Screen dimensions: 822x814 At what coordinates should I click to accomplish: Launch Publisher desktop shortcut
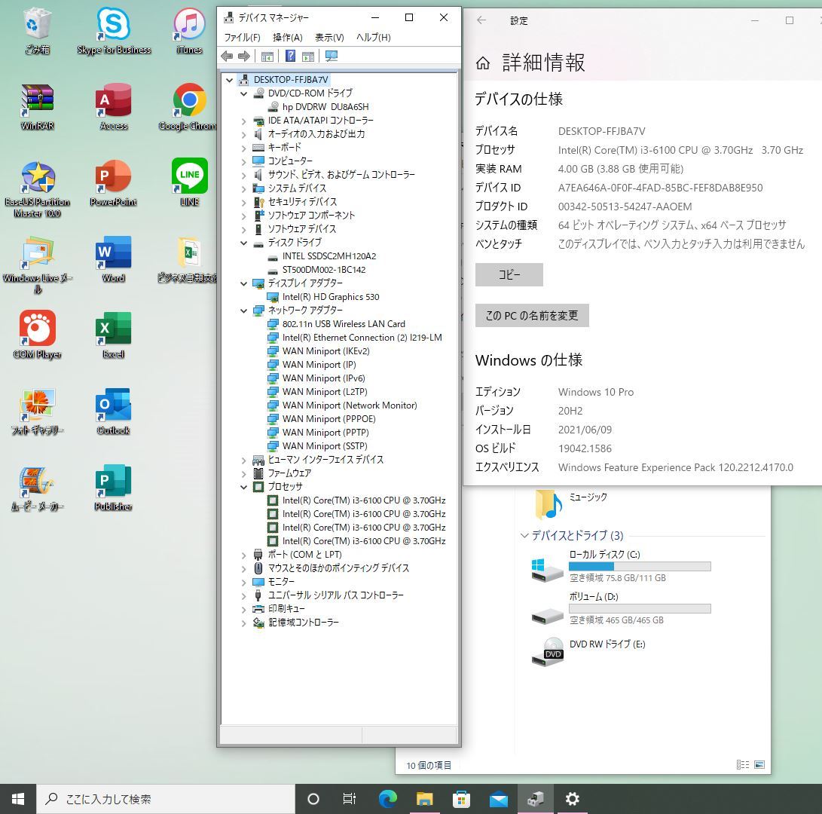click(x=113, y=488)
